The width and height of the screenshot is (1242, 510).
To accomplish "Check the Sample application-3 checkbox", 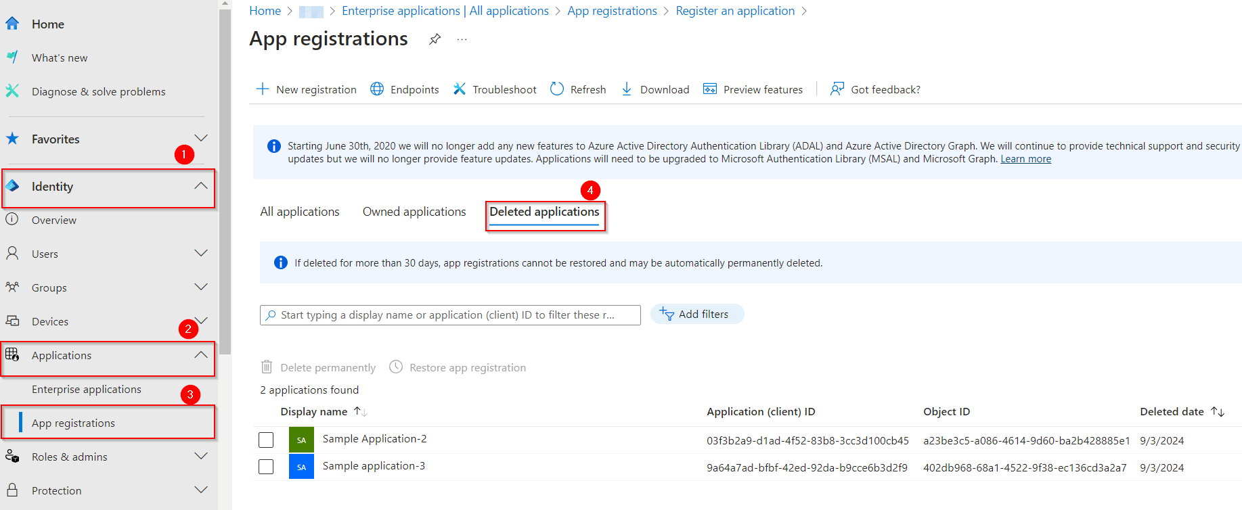I will 266,466.
